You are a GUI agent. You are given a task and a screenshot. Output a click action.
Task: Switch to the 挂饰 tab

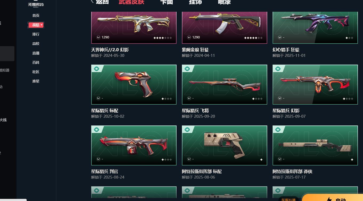coord(195,2)
